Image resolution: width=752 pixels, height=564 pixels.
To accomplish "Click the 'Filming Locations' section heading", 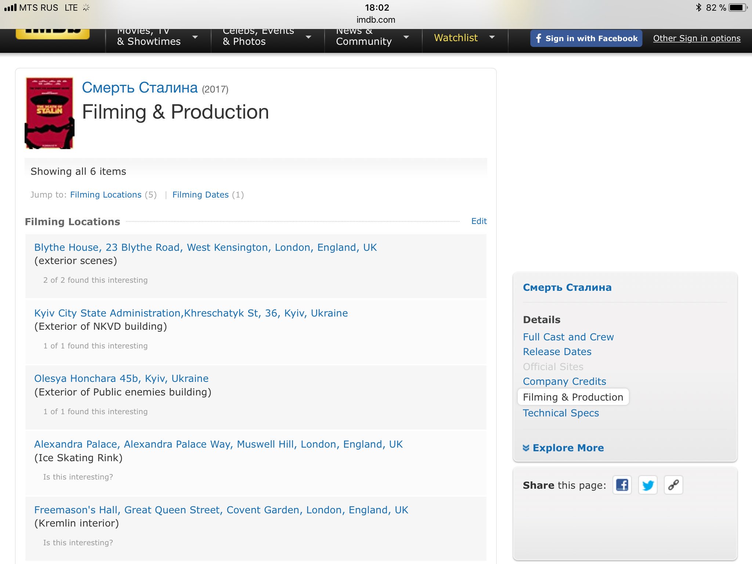I will coord(72,222).
